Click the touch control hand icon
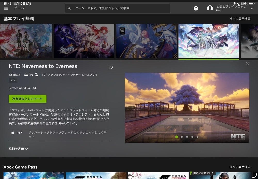The height and width of the screenshot is (179, 258). pos(36,75)
